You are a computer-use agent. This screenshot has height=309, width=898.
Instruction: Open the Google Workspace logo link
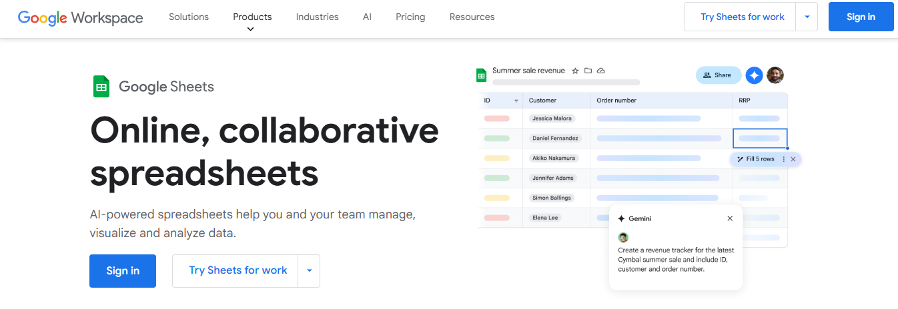pyautogui.click(x=80, y=17)
